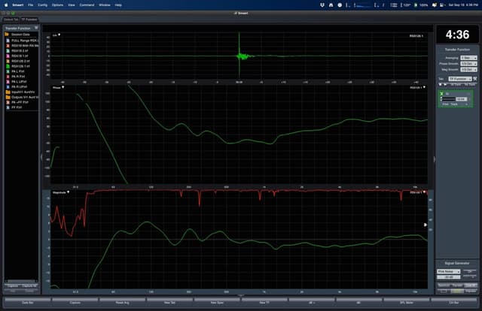
Task: Click the RSX18 2 trace icon
Action: pos(8,51)
